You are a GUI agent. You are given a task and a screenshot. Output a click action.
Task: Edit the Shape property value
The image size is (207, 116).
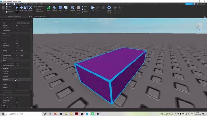pos(23,103)
